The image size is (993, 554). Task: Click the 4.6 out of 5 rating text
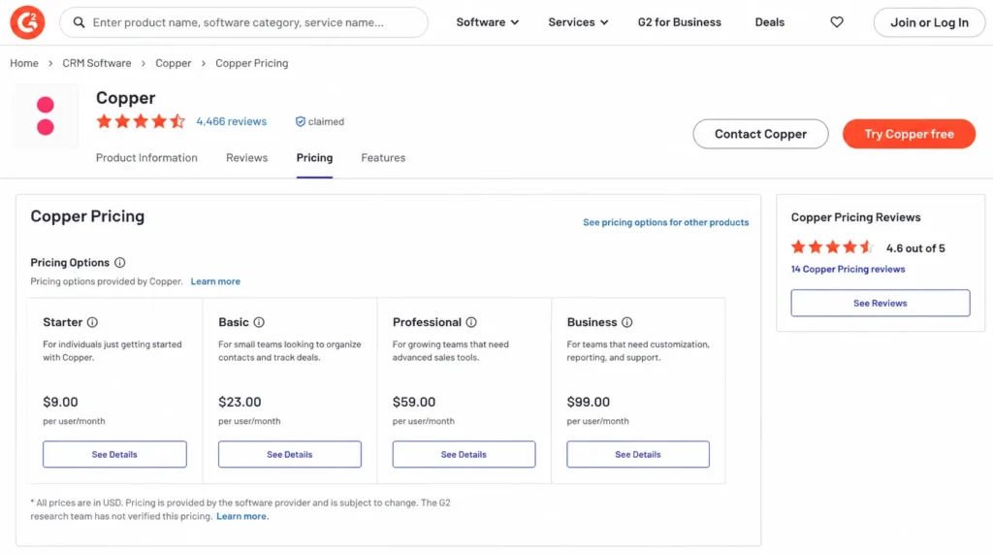pos(915,248)
